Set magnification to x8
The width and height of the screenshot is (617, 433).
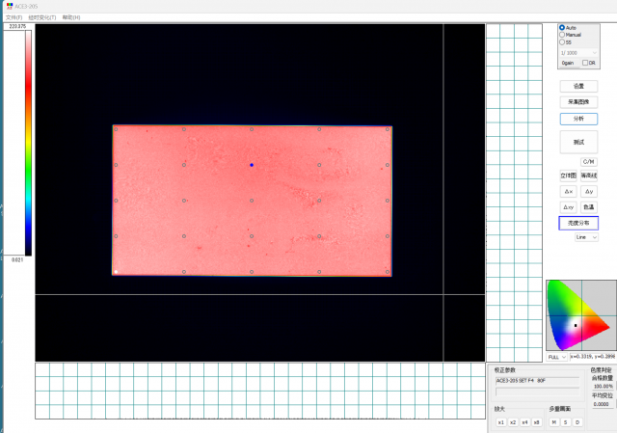pyautogui.click(x=536, y=422)
